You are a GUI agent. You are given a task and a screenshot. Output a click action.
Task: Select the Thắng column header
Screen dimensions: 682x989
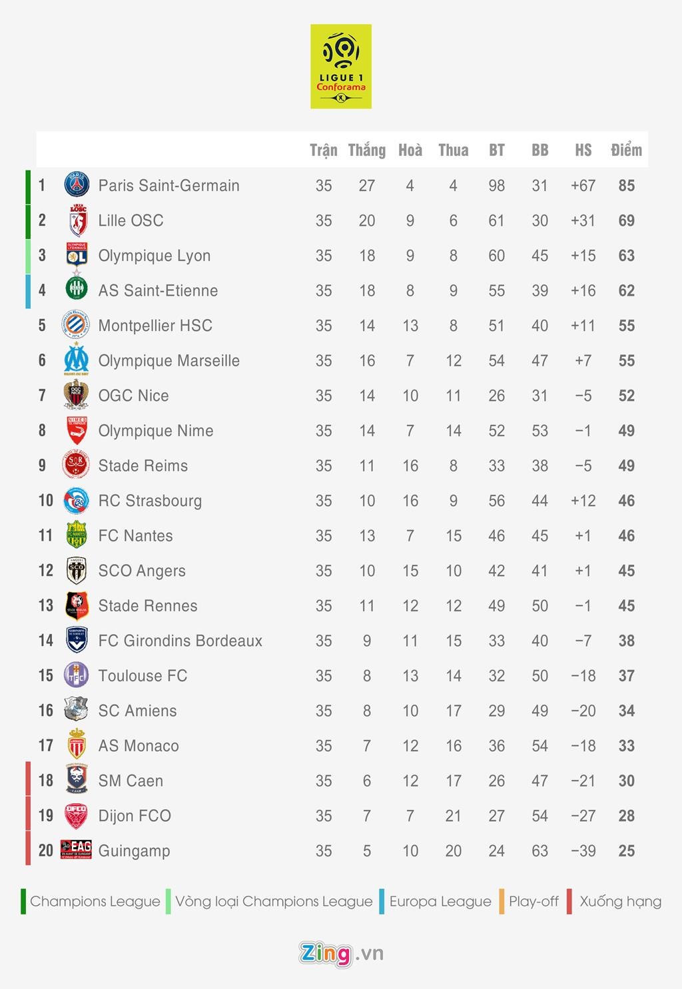click(x=367, y=150)
